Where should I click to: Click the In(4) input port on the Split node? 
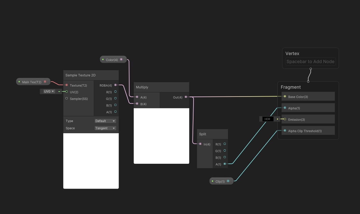click(x=200, y=144)
